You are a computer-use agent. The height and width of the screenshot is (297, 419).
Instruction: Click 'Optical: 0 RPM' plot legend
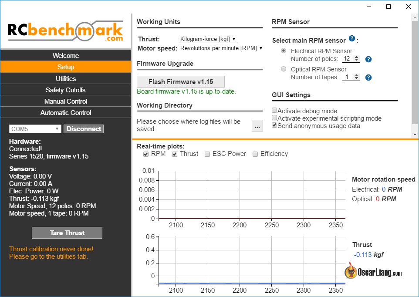tap(374, 199)
